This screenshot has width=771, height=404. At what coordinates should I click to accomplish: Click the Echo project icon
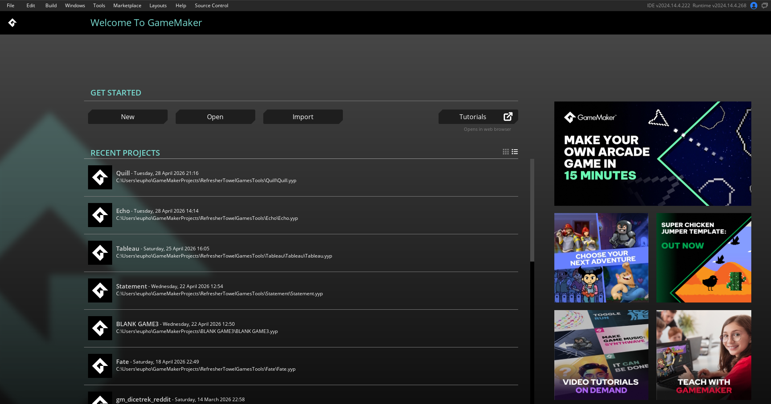pos(100,215)
